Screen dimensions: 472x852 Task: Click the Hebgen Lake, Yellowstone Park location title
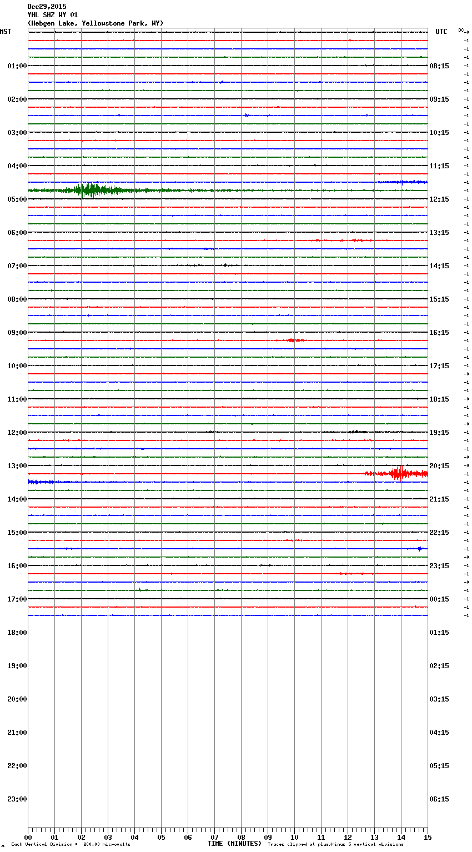(96, 23)
